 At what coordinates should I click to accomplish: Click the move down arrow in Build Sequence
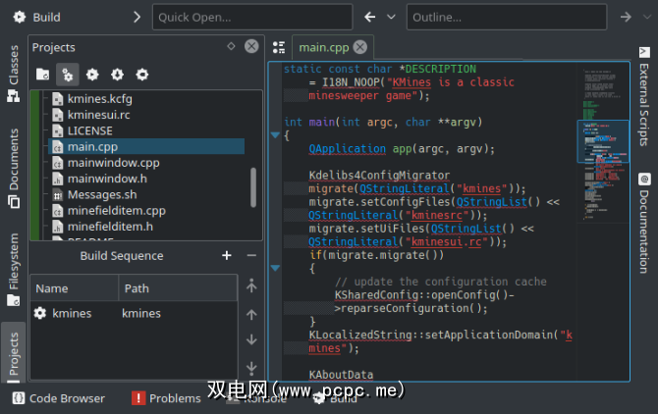tap(251, 340)
